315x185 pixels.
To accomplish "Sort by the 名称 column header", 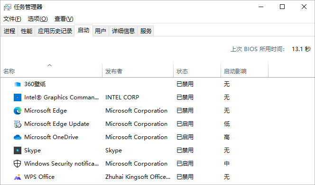I will (x=51, y=70).
